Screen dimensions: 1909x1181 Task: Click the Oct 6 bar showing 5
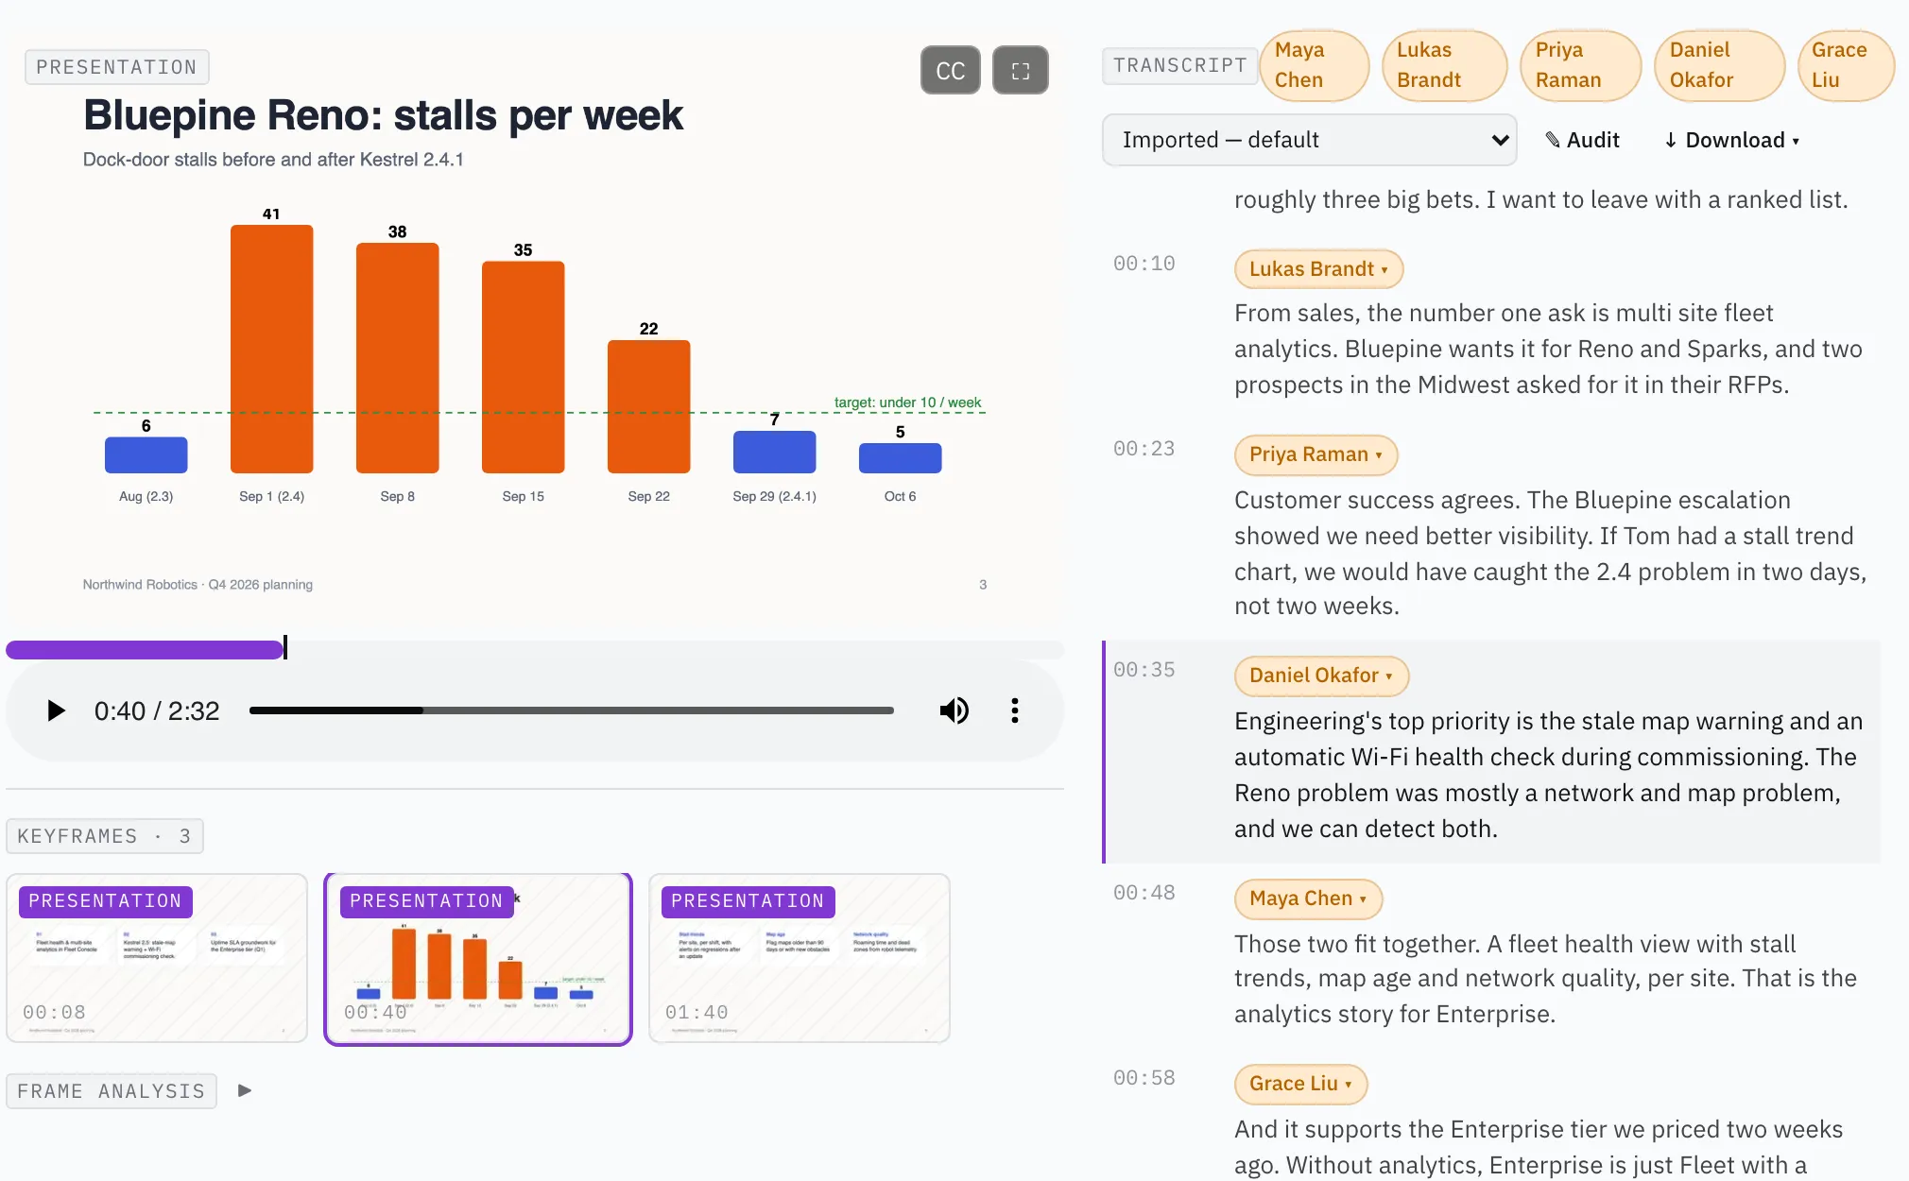pyautogui.click(x=900, y=458)
